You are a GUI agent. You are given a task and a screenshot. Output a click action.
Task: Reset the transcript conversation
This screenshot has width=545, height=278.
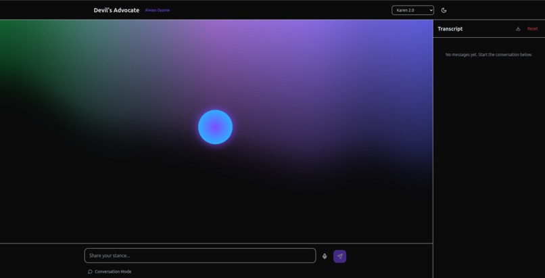pos(532,29)
